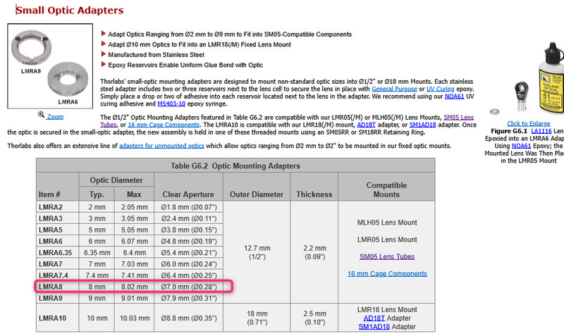Open the Zoom link below the adapter photo

coord(55,117)
